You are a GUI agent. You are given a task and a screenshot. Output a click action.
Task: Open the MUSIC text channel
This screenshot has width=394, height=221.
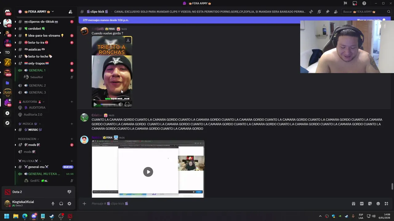tap(46, 130)
